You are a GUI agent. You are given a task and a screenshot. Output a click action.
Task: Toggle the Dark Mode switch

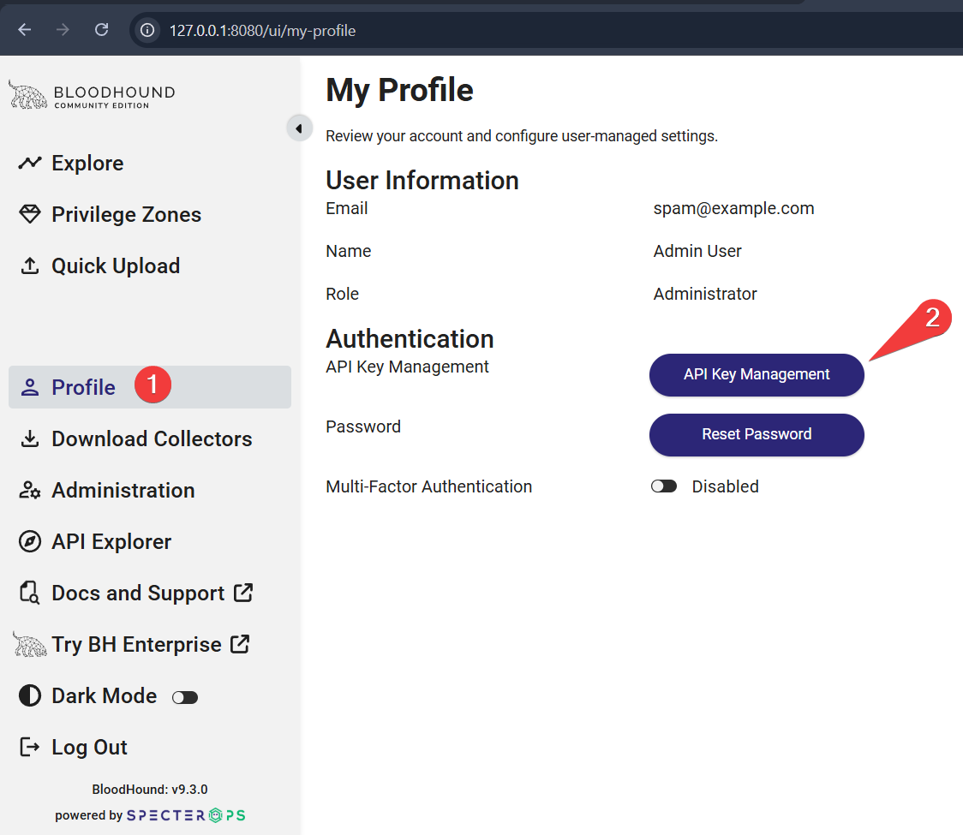185,697
